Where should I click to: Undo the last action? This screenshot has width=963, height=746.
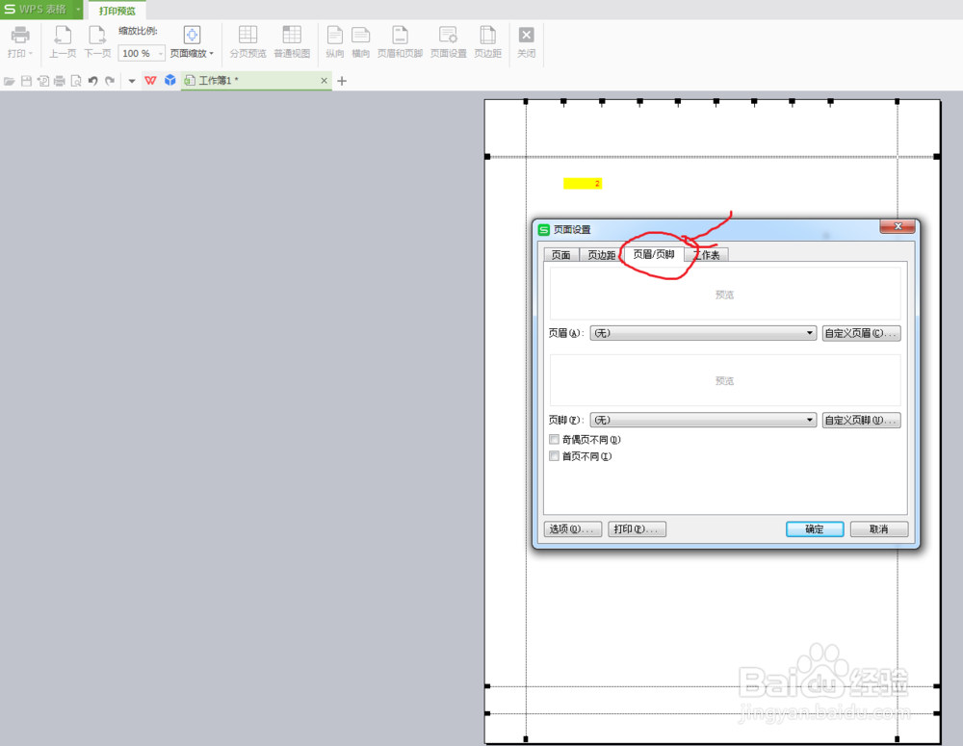pyautogui.click(x=92, y=81)
